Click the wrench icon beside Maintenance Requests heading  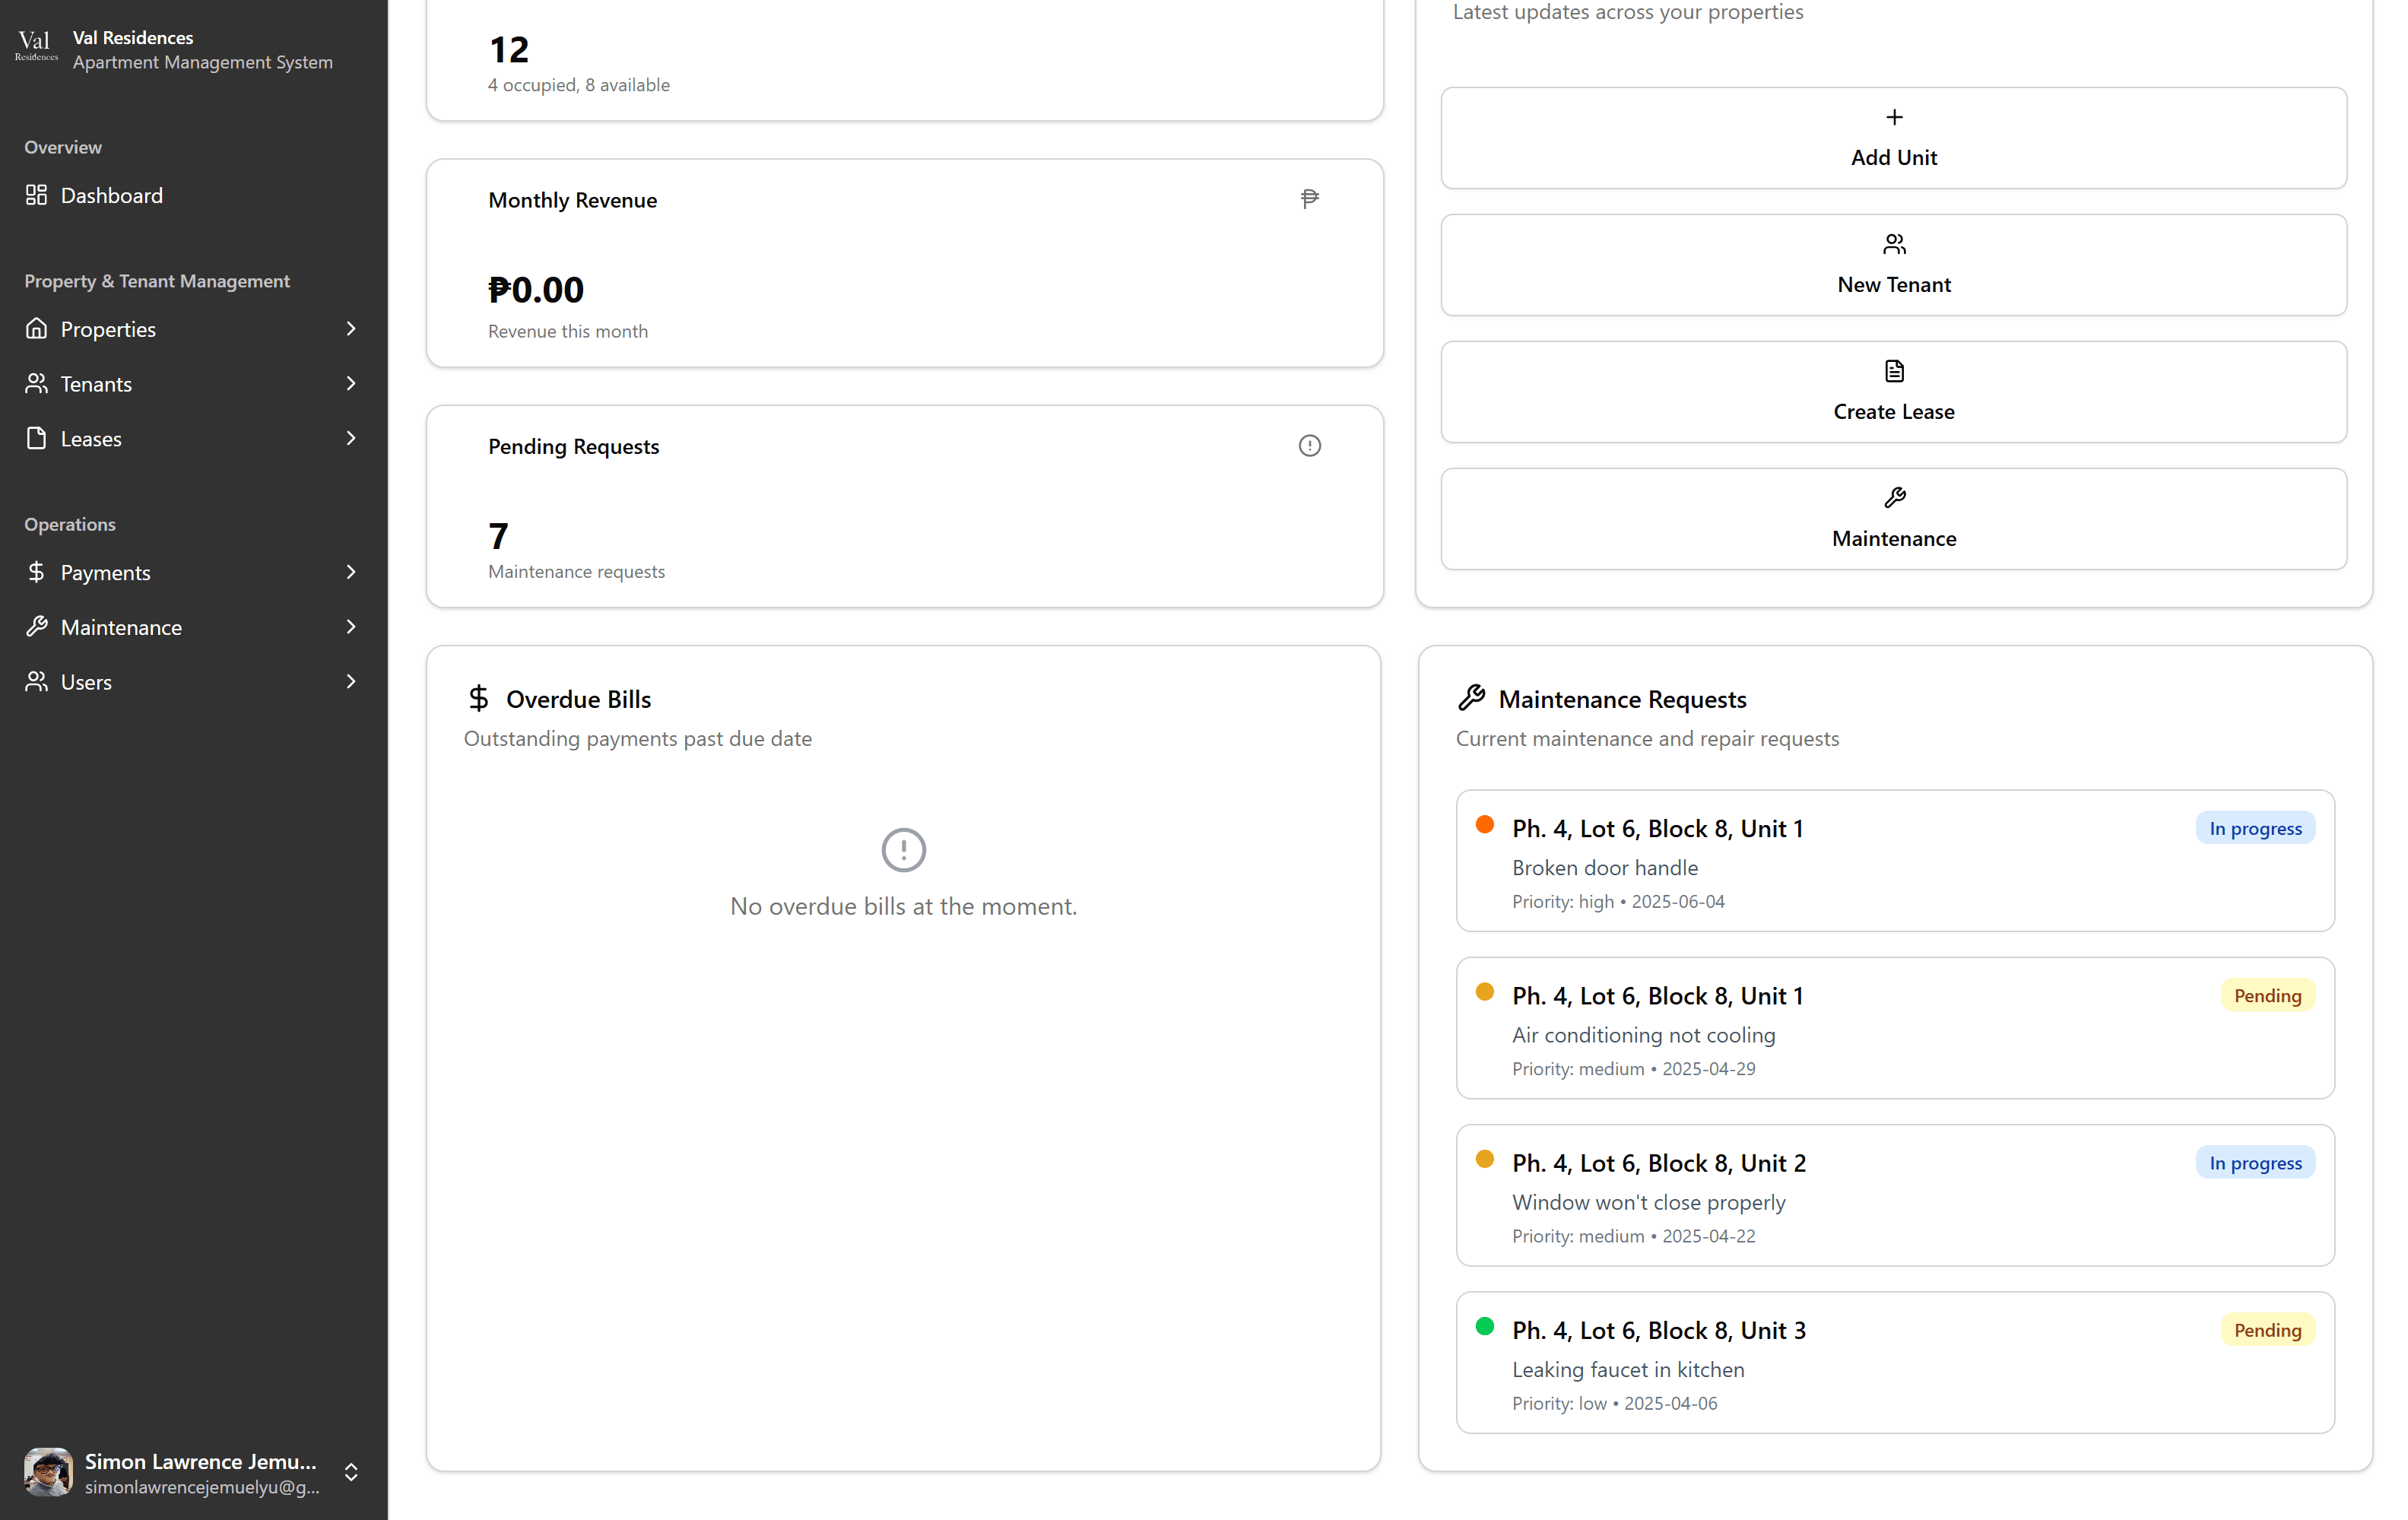(1471, 698)
